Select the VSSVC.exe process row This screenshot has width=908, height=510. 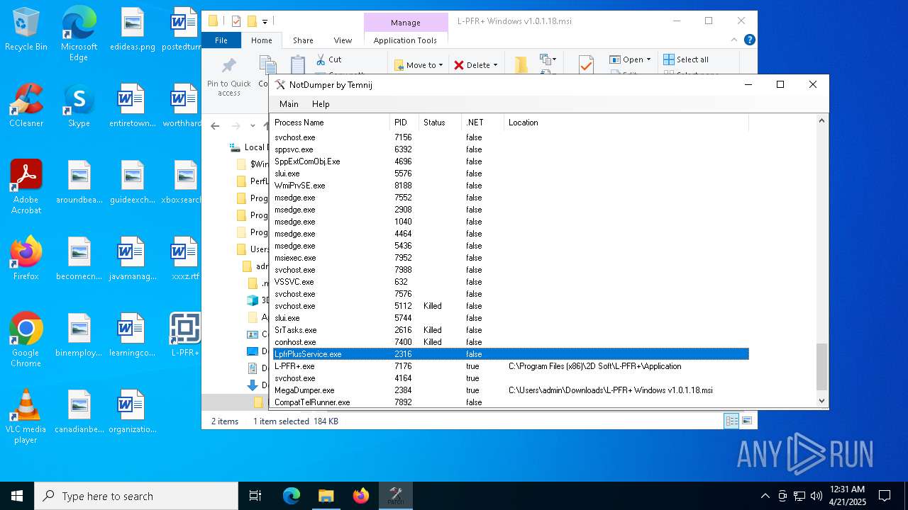[x=511, y=282]
